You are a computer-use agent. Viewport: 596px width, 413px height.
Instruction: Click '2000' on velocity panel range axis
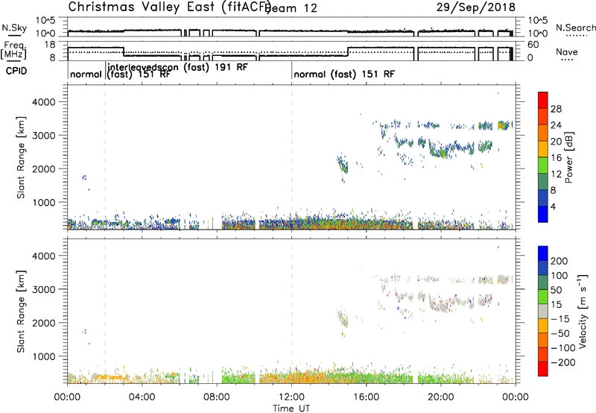click(43, 323)
